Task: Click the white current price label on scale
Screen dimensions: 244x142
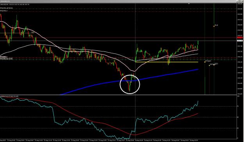Action: 240,41
